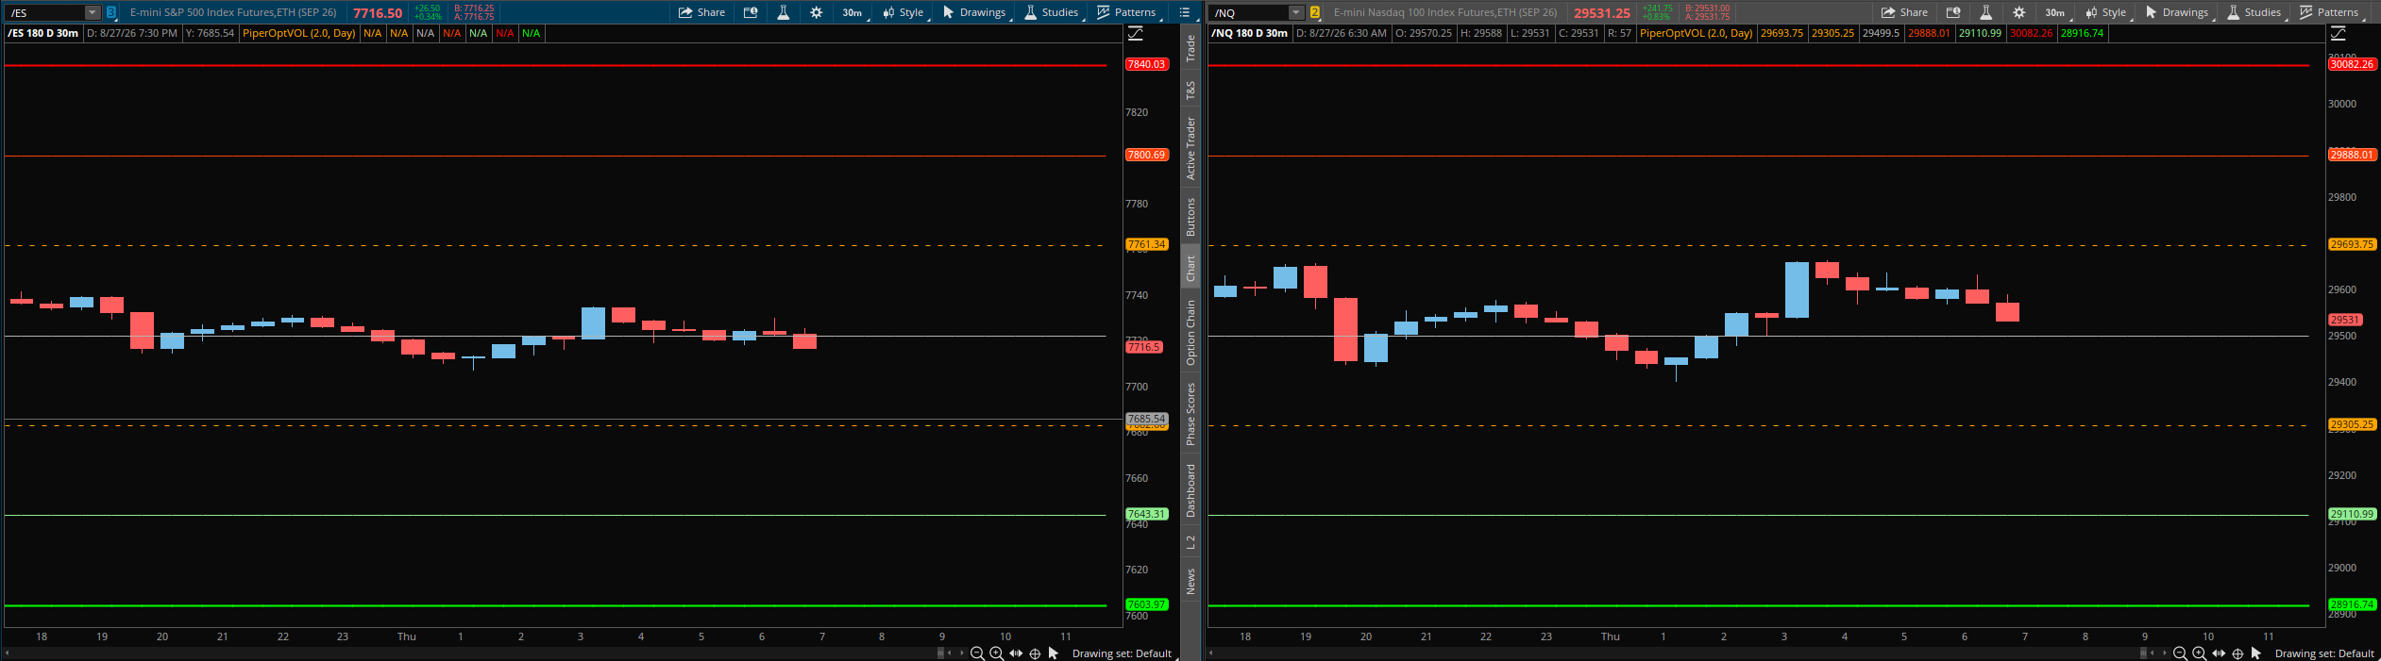This screenshot has height=661, width=2381.
Task: Open the Option Chain sidebar tab
Action: tap(1190, 333)
